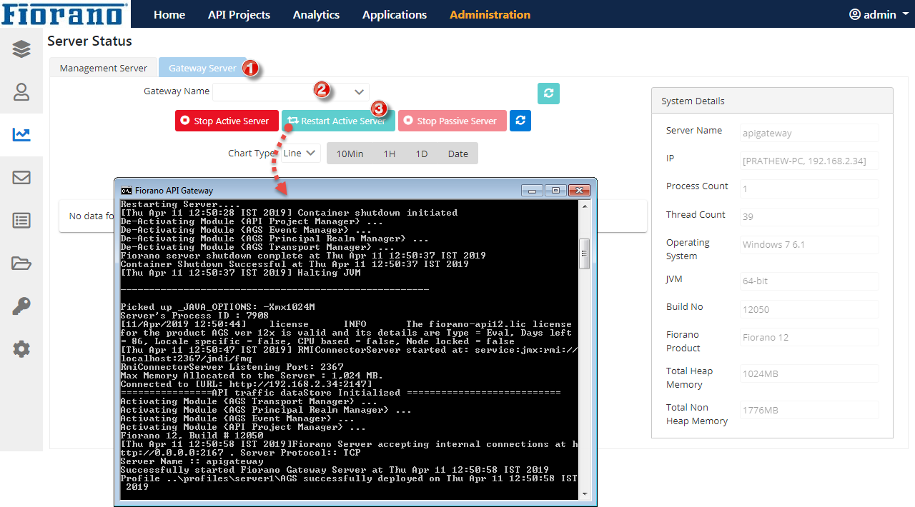The image size is (915, 507).
Task: Click the Total Heap Memory field
Action: coord(809,373)
